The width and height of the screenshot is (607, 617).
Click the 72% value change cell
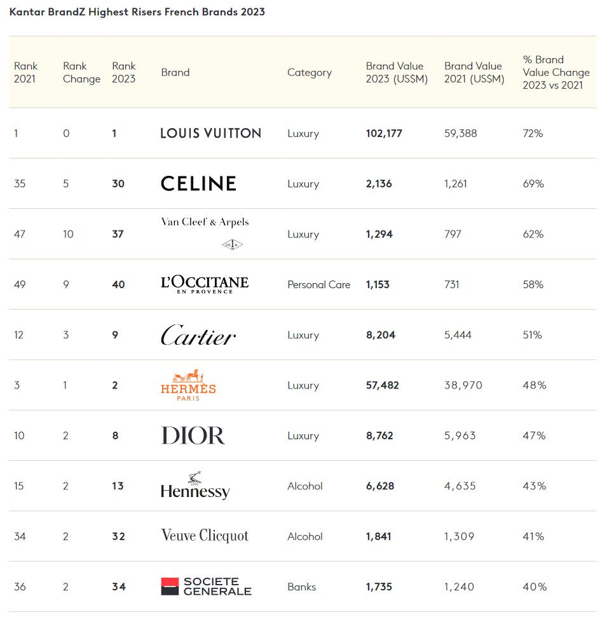[533, 133]
